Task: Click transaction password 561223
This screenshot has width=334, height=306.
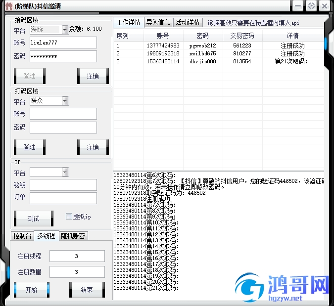Action: coord(242,45)
